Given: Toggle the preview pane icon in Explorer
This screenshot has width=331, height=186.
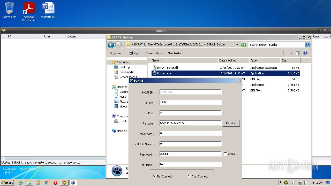Looking at the screenshot, I should (x=298, y=53).
